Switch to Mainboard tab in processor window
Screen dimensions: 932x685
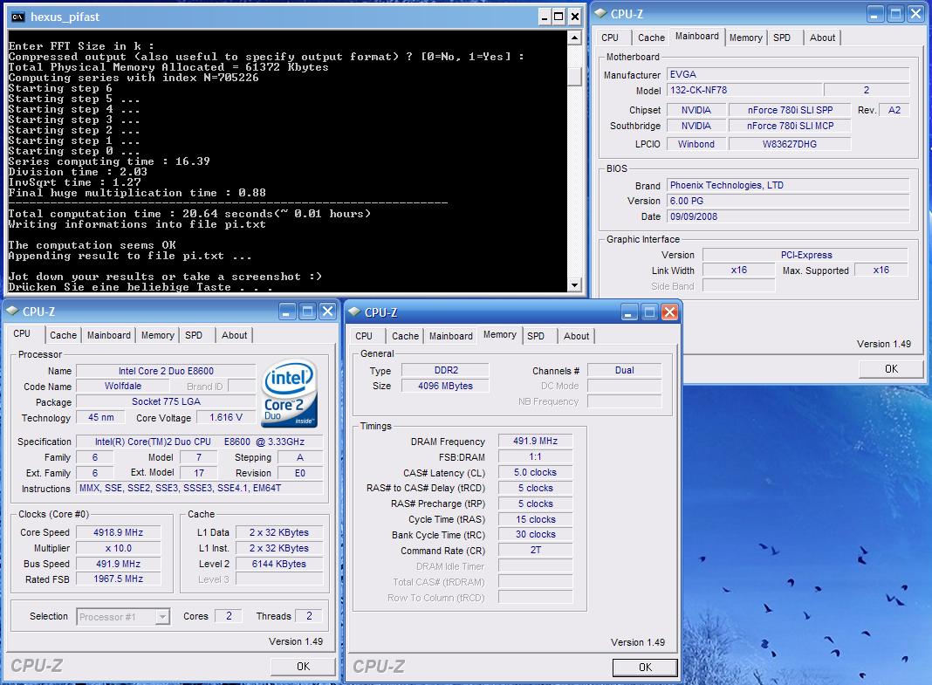[109, 335]
